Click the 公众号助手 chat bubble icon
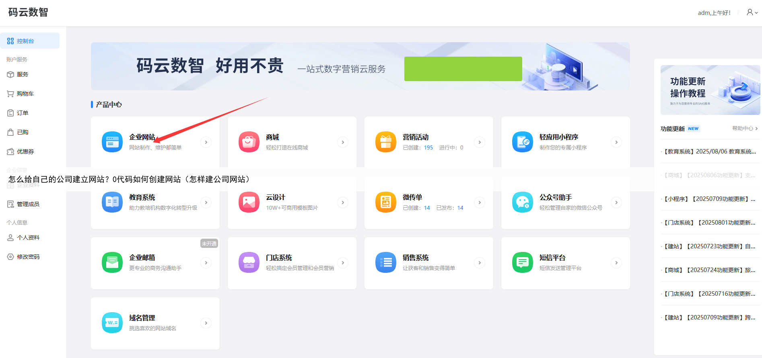762x358 pixels. coord(522,203)
